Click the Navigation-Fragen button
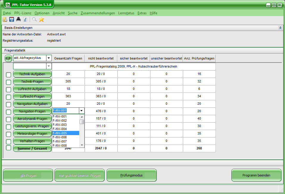This screenshot has width=285, height=194. pos(32,111)
